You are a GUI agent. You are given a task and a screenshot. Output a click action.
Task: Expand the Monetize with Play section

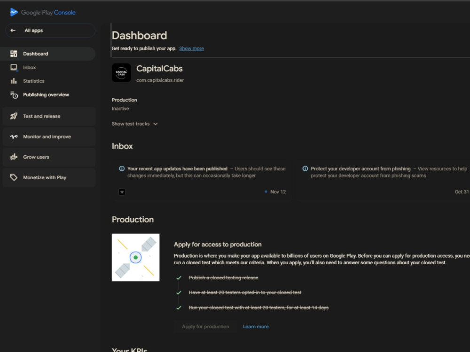click(x=49, y=177)
